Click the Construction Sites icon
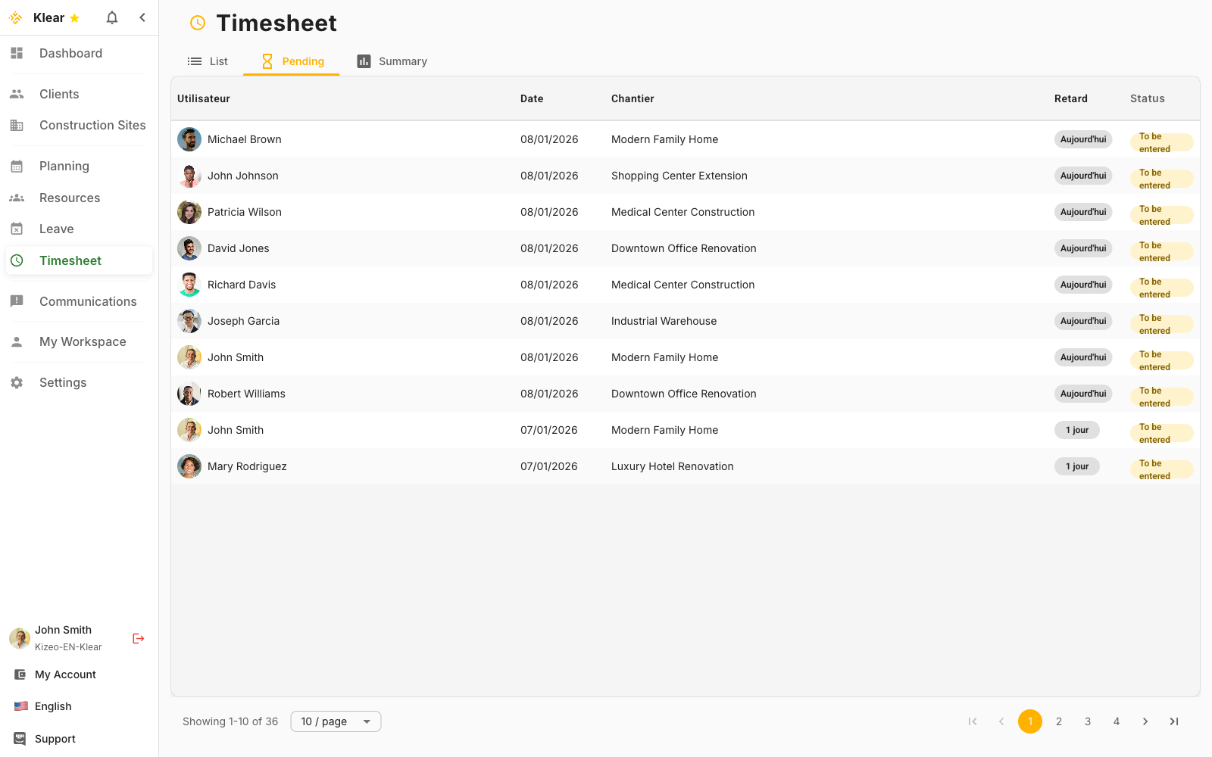The width and height of the screenshot is (1212, 757). coord(17,125)
